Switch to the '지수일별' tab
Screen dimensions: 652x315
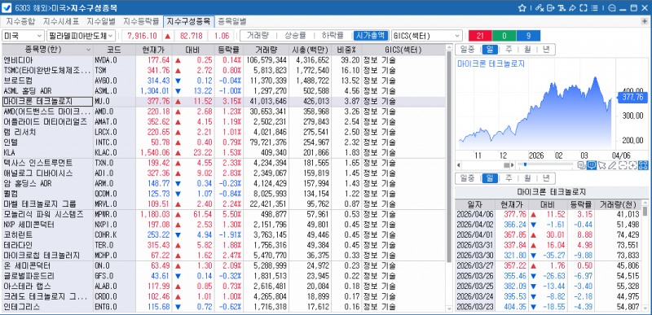pos(101,21)
